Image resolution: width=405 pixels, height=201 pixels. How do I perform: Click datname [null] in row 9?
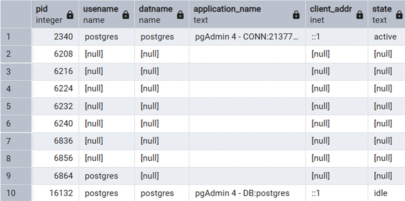(x=162, y=176)
